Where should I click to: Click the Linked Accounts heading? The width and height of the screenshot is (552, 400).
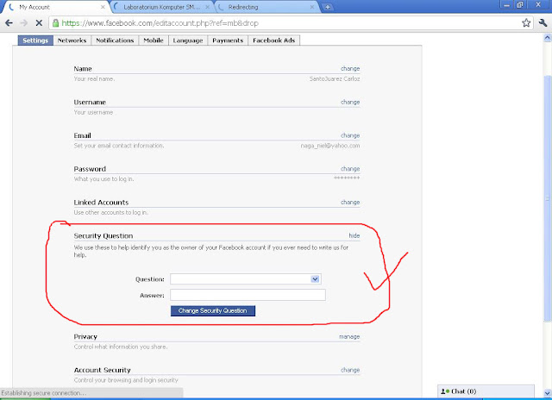101,203
